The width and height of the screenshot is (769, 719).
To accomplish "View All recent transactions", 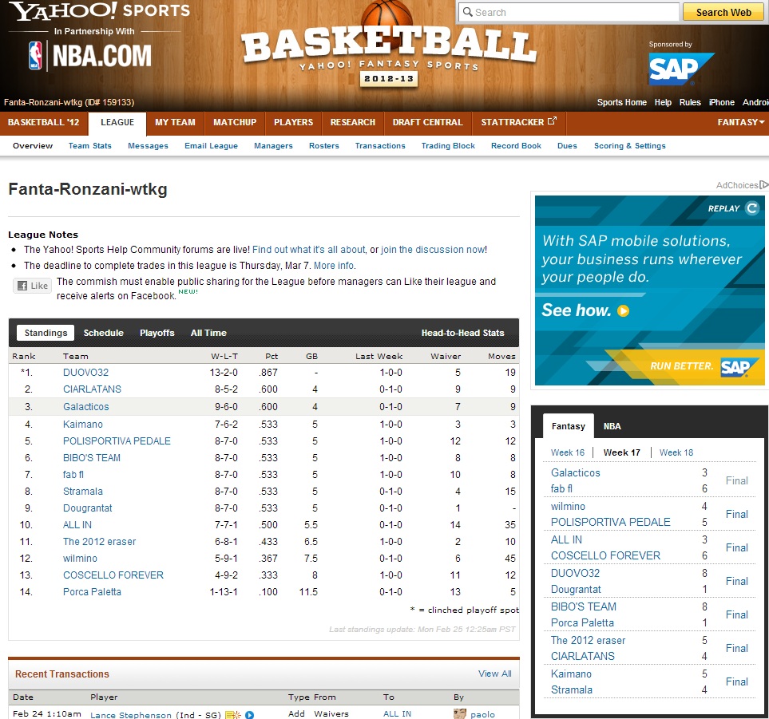I will point(494,674).
